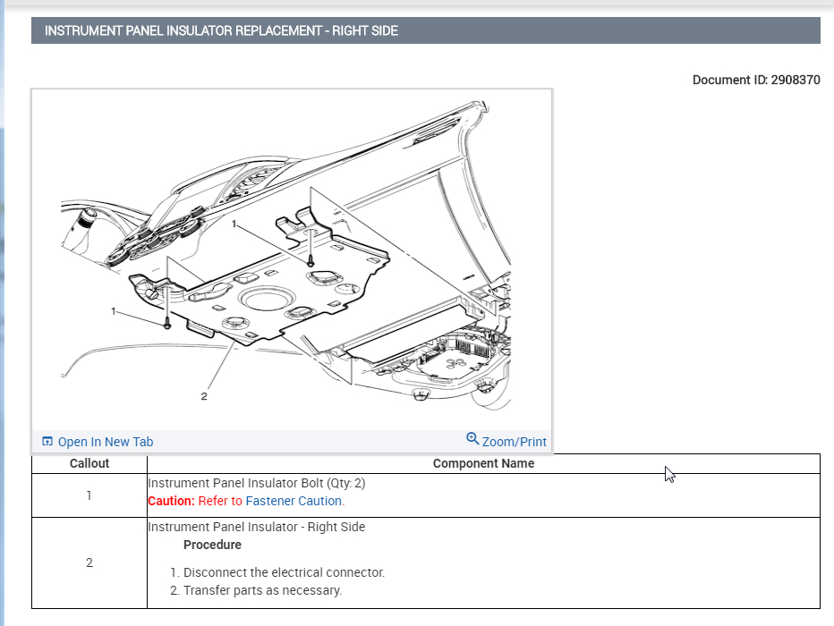Image resolution: width=834 pixels, height=626 pixels.
Task: Click the 'Transfer parts as necessary' step
Action: pos(262,590)
